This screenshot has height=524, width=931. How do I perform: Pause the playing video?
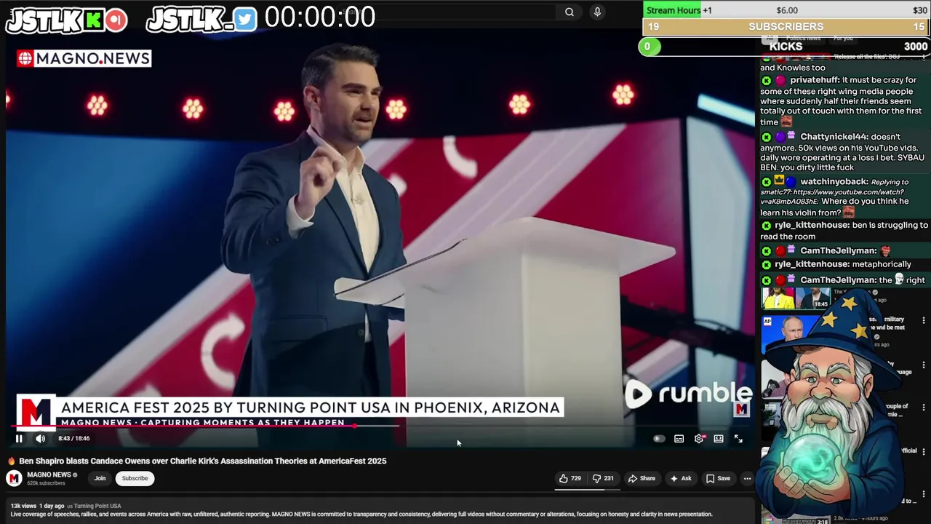click(x=19, y=438)
